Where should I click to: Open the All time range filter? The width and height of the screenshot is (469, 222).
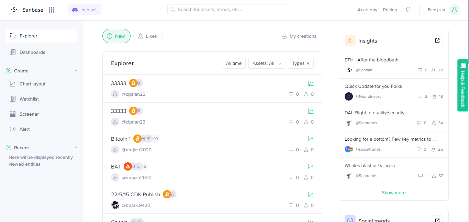[x=234, y=63]
